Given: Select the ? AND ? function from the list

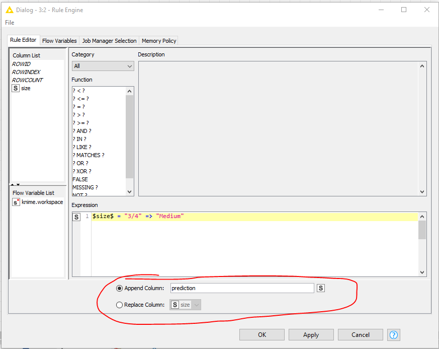Looking at the screenshot, I should [x=83, y=130].
